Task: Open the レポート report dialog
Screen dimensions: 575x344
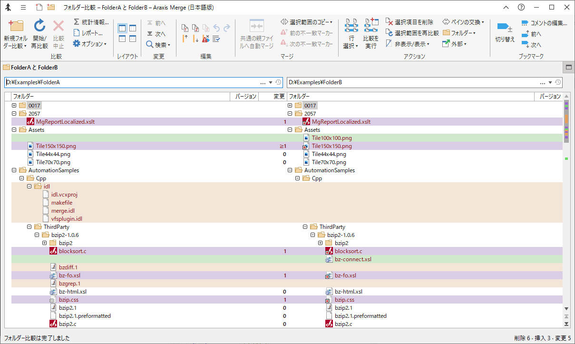Action: point(88,33)
